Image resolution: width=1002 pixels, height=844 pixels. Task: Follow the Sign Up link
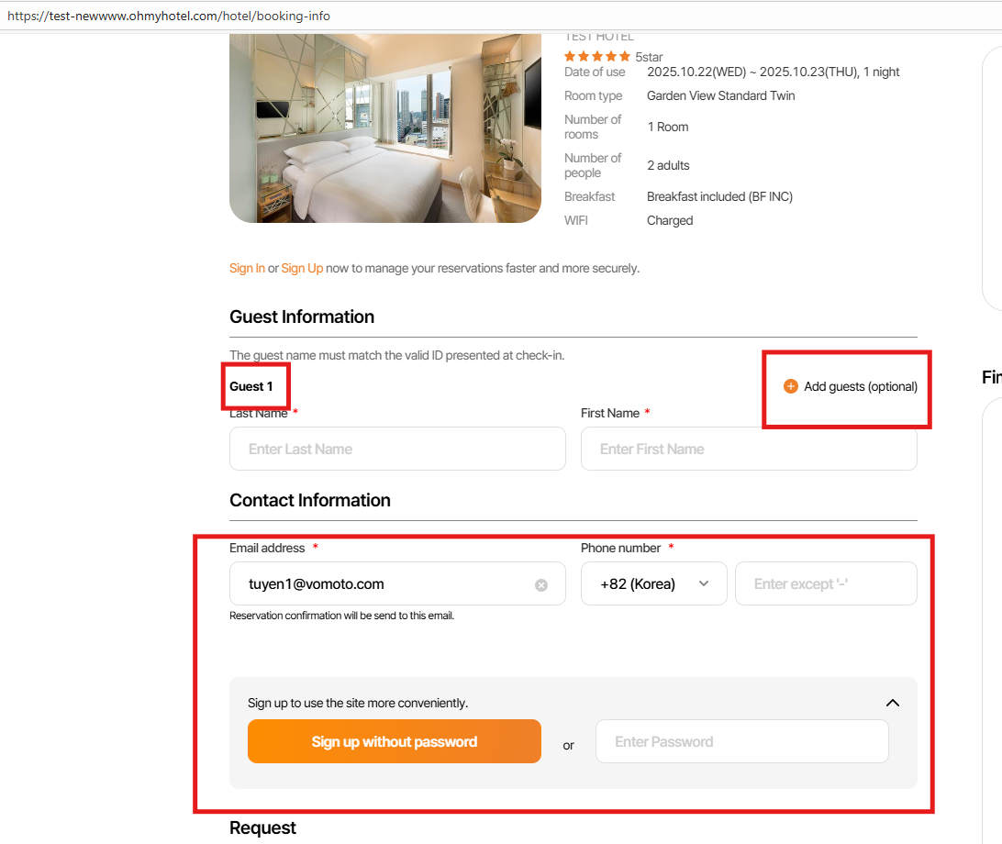302,269
